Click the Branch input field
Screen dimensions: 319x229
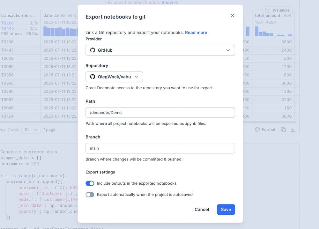tap(160, 148)
